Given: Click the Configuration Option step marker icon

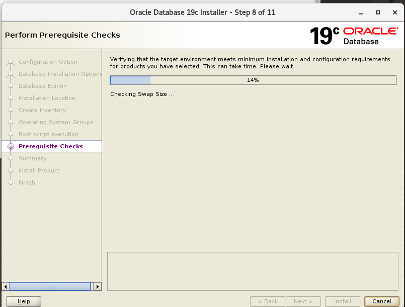Looking at the screenshot, I should (x=11, y=62).
